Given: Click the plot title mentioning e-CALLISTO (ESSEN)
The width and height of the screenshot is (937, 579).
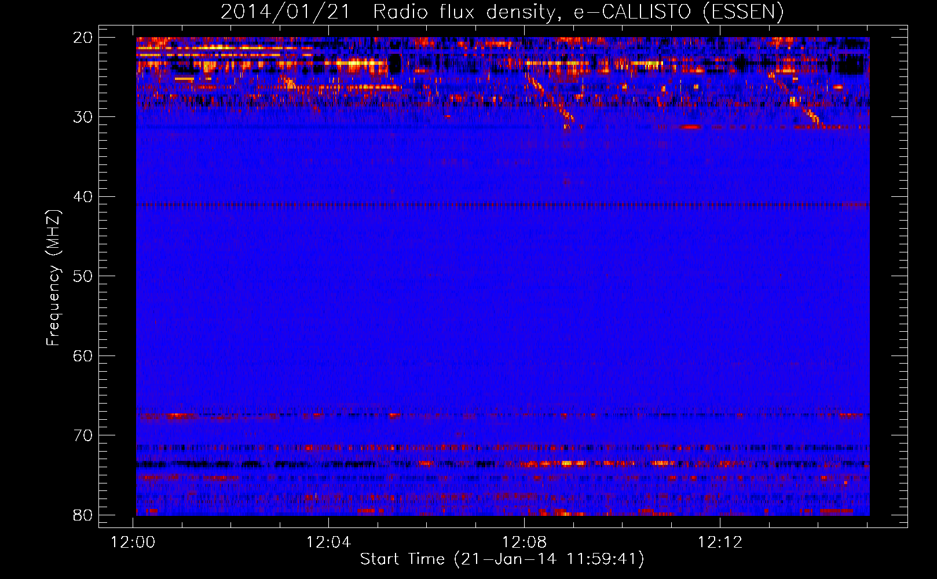Looking at the screenshot, I should pos(502,12).
